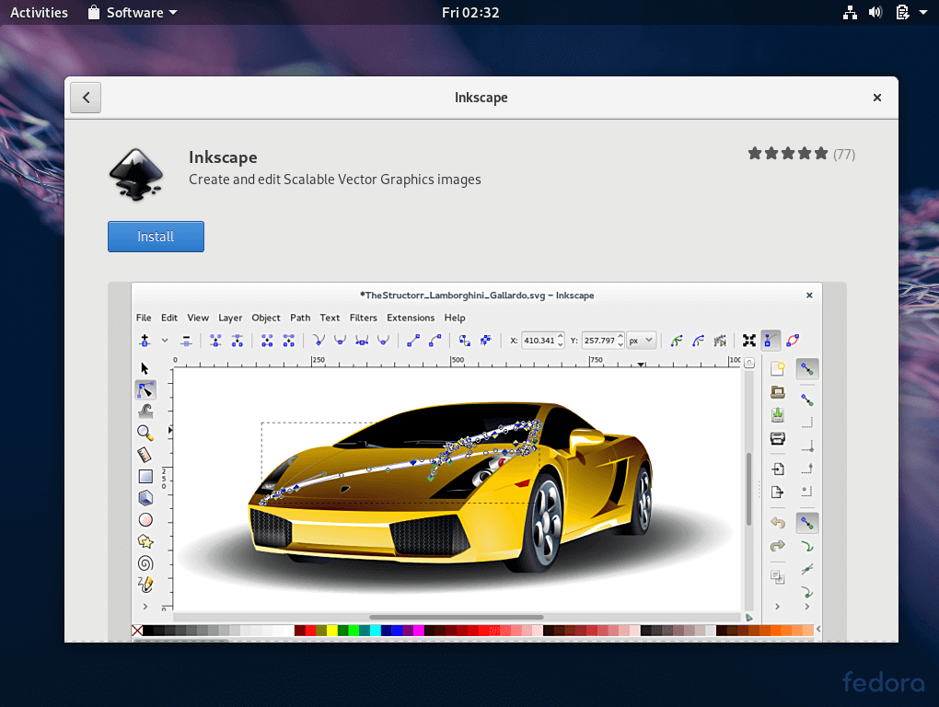939x707 pixels.
Task: Install Inkscape with the Install button
Action: pos(156,237)
